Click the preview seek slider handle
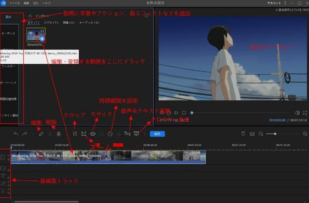This screenshot has height=203, width=309. 192,113
